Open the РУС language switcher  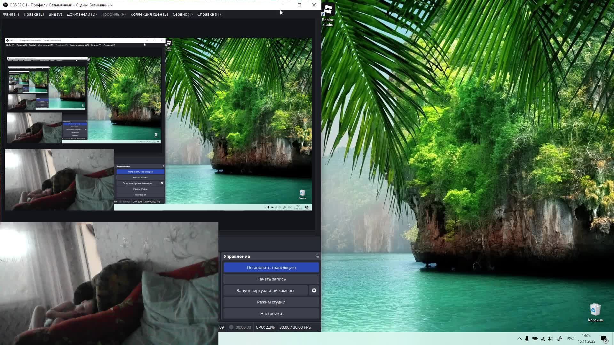click(x=570, y=339)
